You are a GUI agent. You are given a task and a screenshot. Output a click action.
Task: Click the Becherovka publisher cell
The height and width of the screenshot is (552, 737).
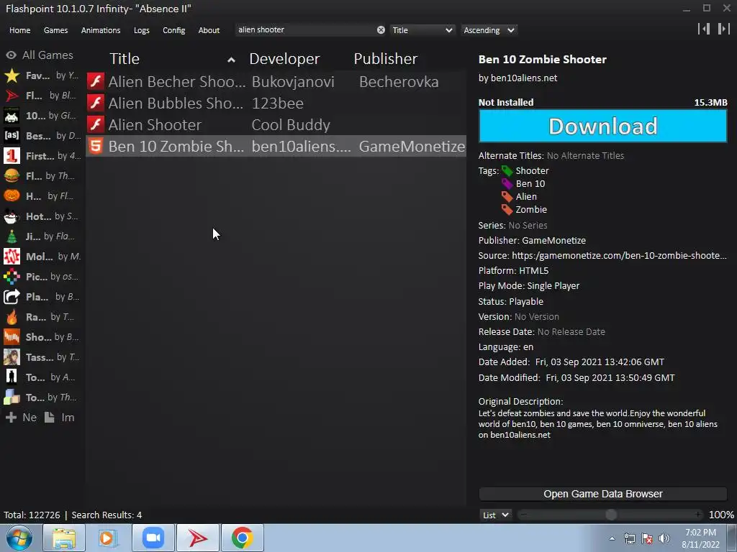pos(399,82)
